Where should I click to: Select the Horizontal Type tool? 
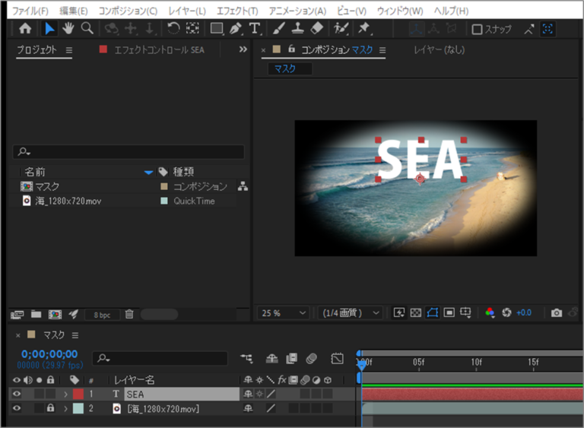click(x=254, y=28)
